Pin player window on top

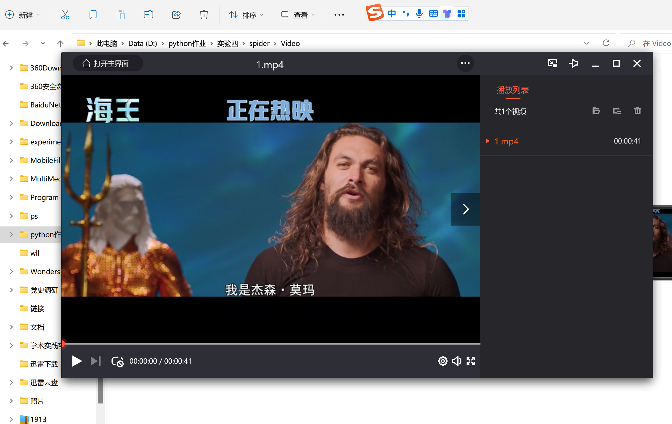point(573,63)
